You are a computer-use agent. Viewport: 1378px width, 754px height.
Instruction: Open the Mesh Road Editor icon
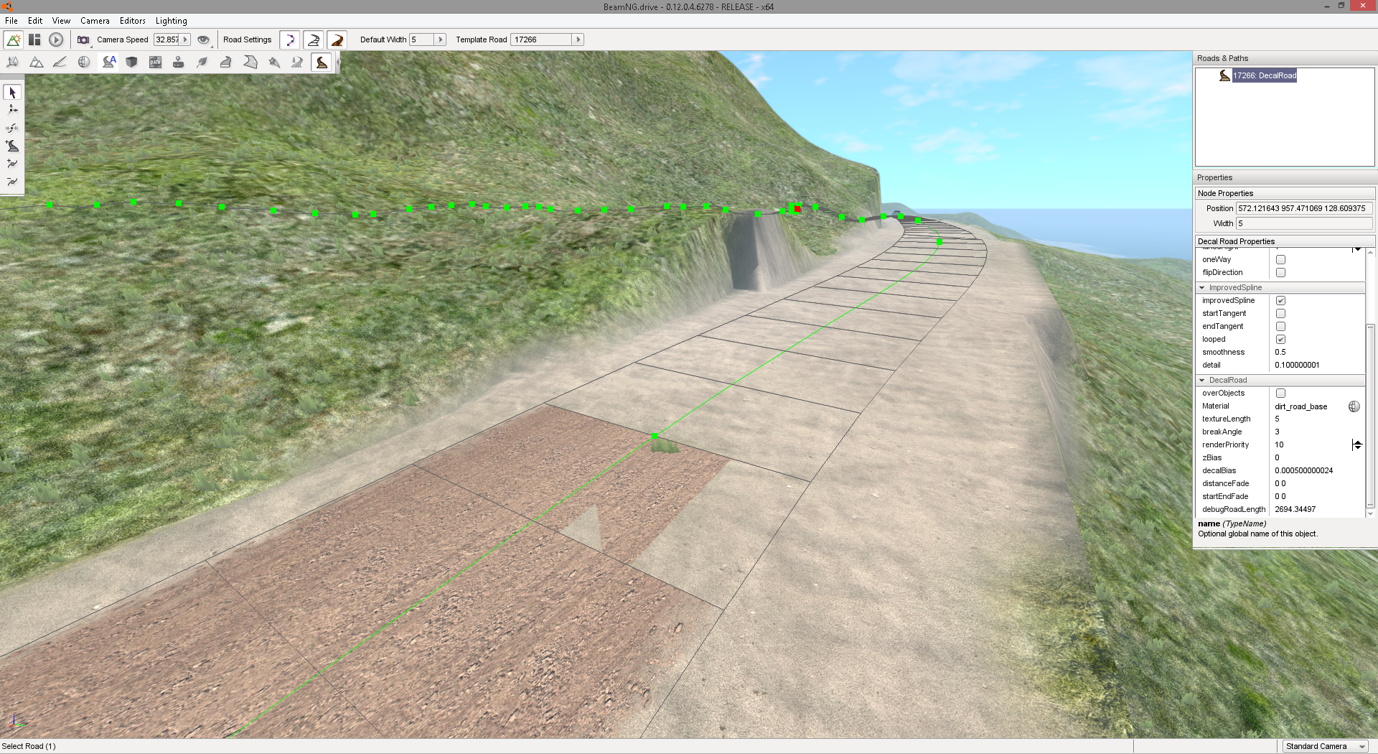tap(226, 62)
